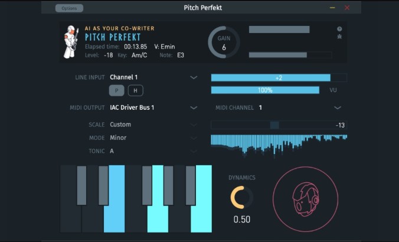Image resolution: width=399 pixels, height=242 pixels.
Task: Open the Options menu
Action: pyautogui.click(x=69, y=8)
